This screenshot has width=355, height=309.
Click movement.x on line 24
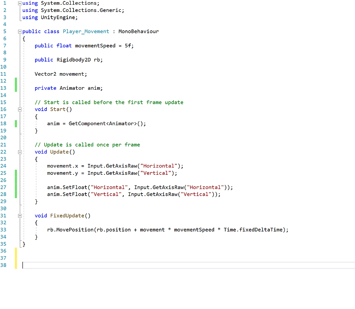tap(62, 166)
